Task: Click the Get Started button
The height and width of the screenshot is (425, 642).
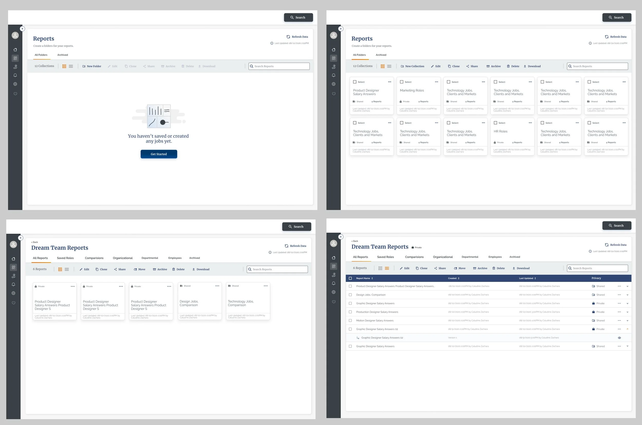Action: 159,154
